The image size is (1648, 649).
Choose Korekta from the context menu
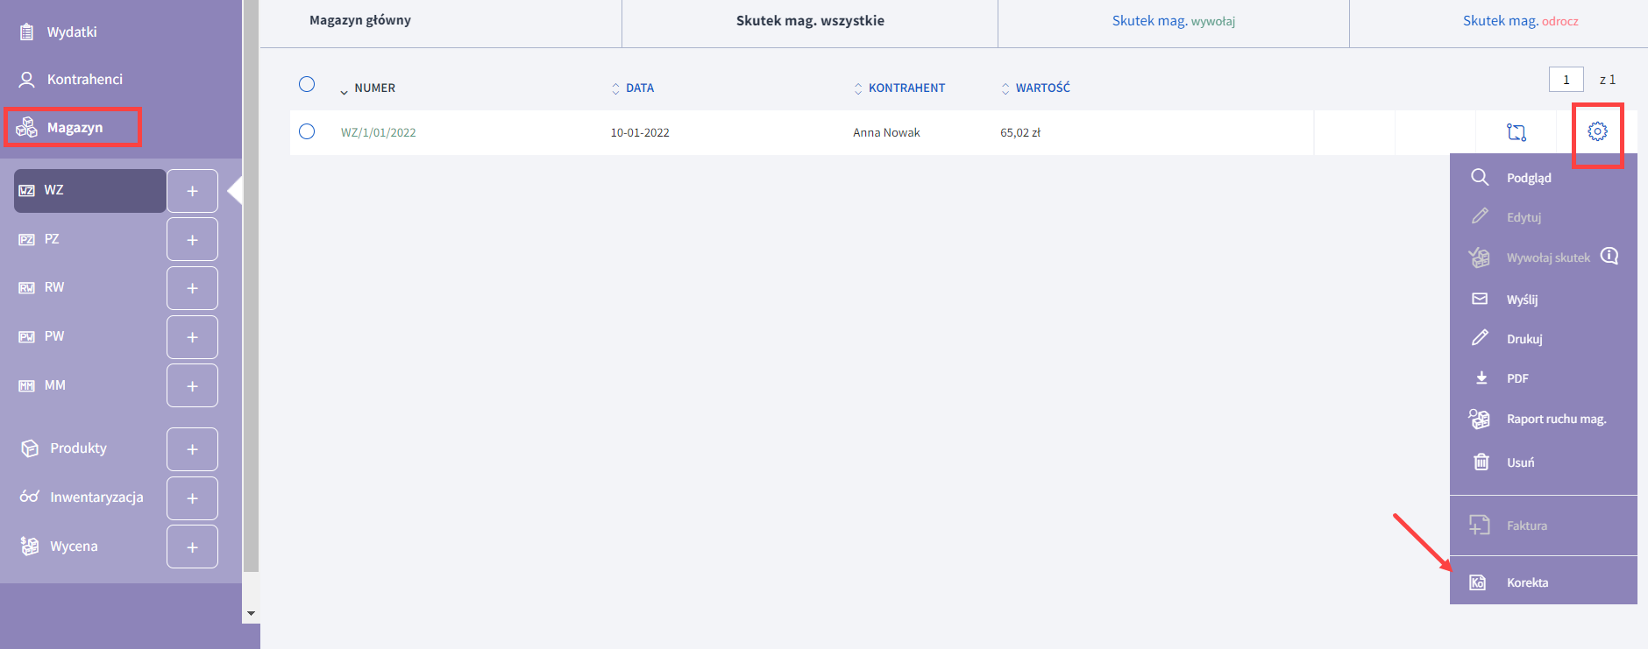pos(1527,582)
